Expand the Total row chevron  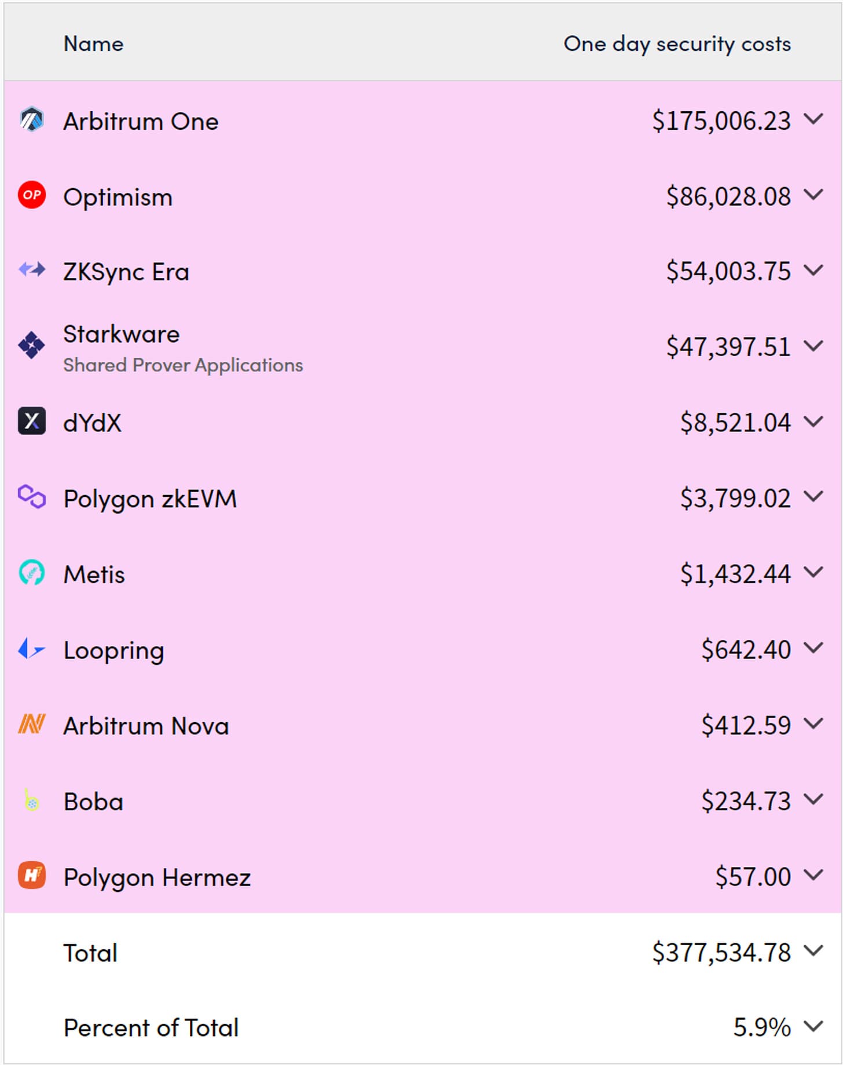pyautogui.click(x=813, y=951)
